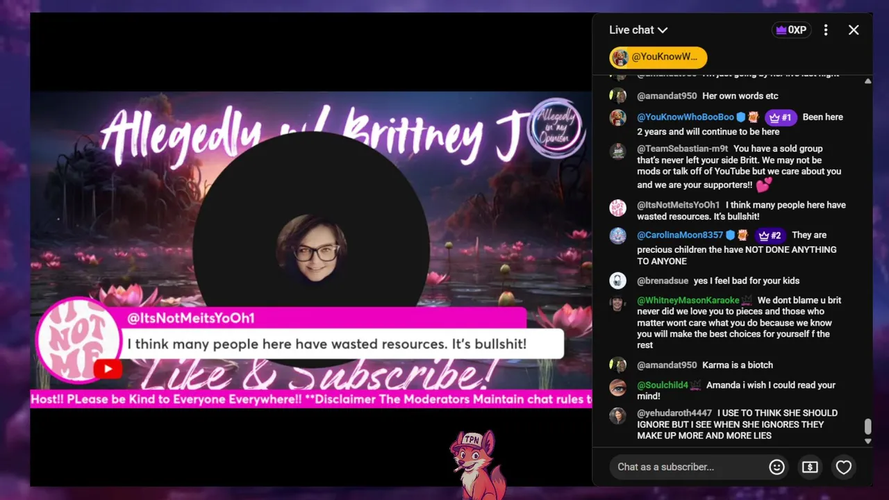Click @yehudaroth4447 avatar
The width and height of the screenshot is (889, 500).
click(617, 415)
